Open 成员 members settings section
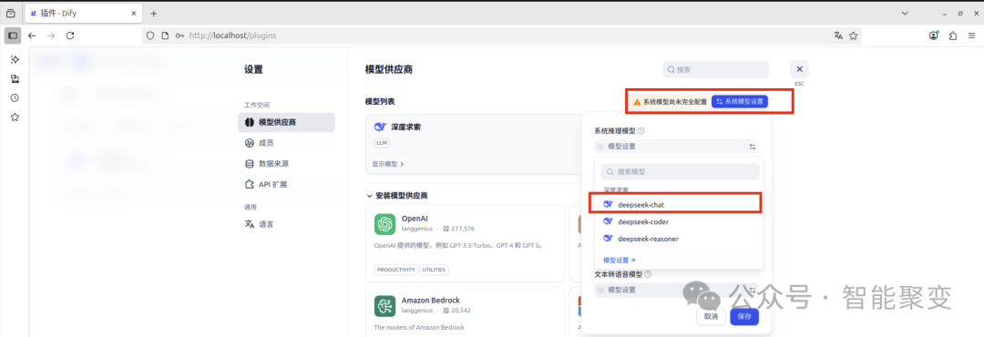Viewport: 984px width, 337px height. (x=286, y=143)
